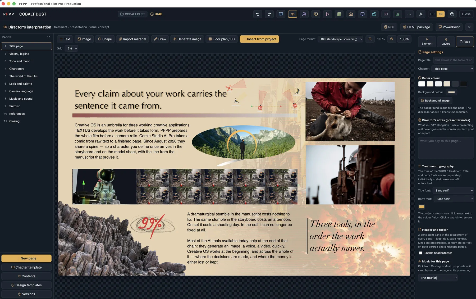
Task: Select the Camera language page
Action: pos(26,91)
